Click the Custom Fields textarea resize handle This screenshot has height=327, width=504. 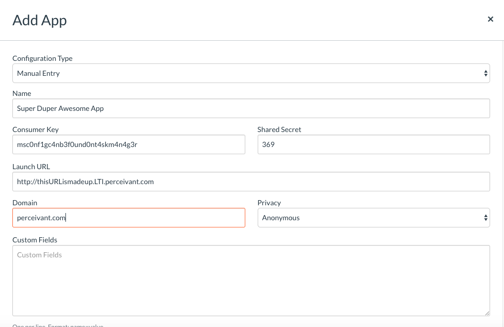pos(488,313)
